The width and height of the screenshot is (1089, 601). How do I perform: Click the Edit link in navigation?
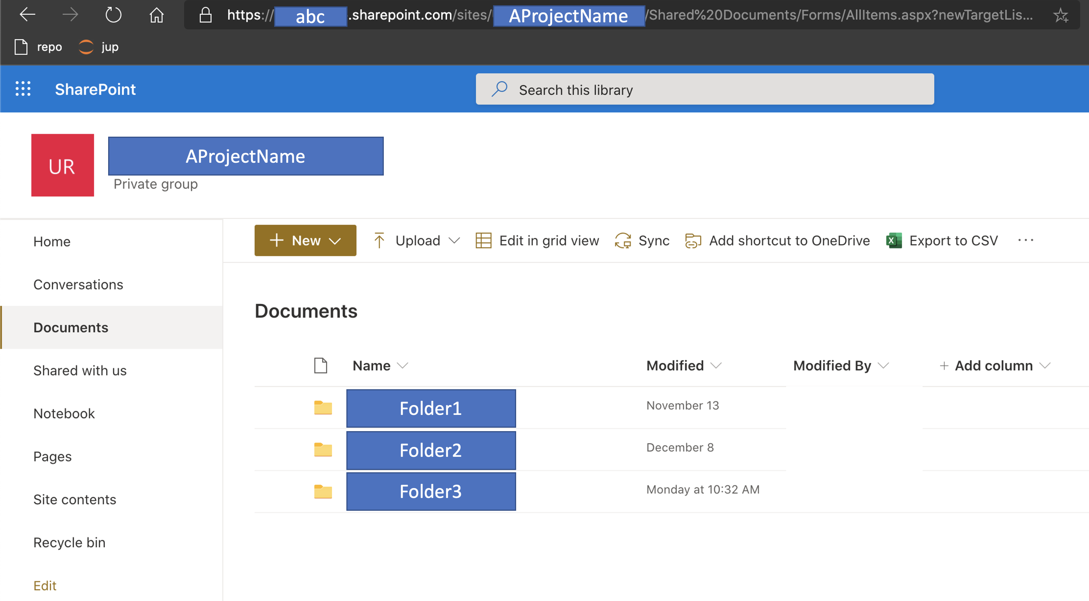(x=45, y=586)
